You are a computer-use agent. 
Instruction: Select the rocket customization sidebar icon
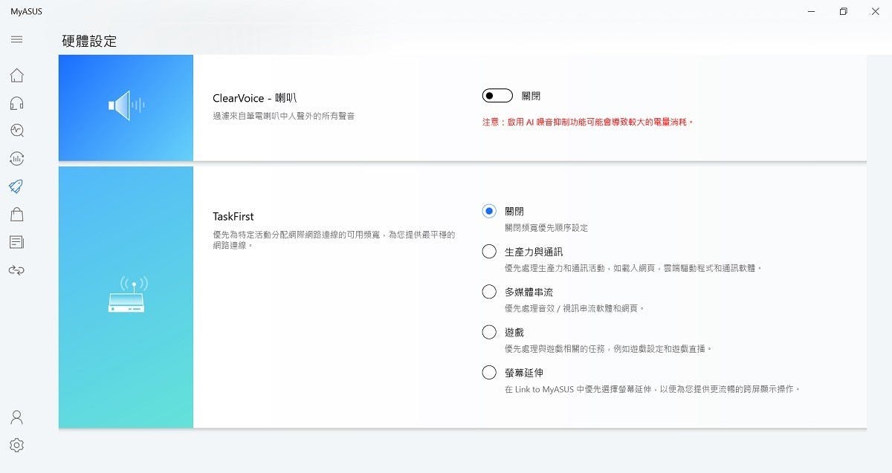16,186
